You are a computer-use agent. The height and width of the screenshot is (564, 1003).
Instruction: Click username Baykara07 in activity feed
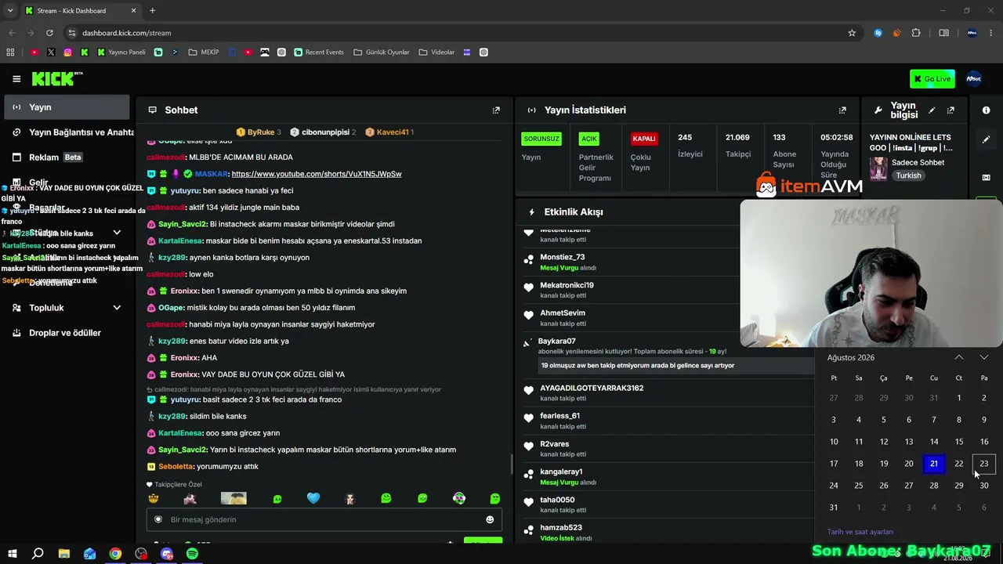pyautogui.click(x=557, y=342)
